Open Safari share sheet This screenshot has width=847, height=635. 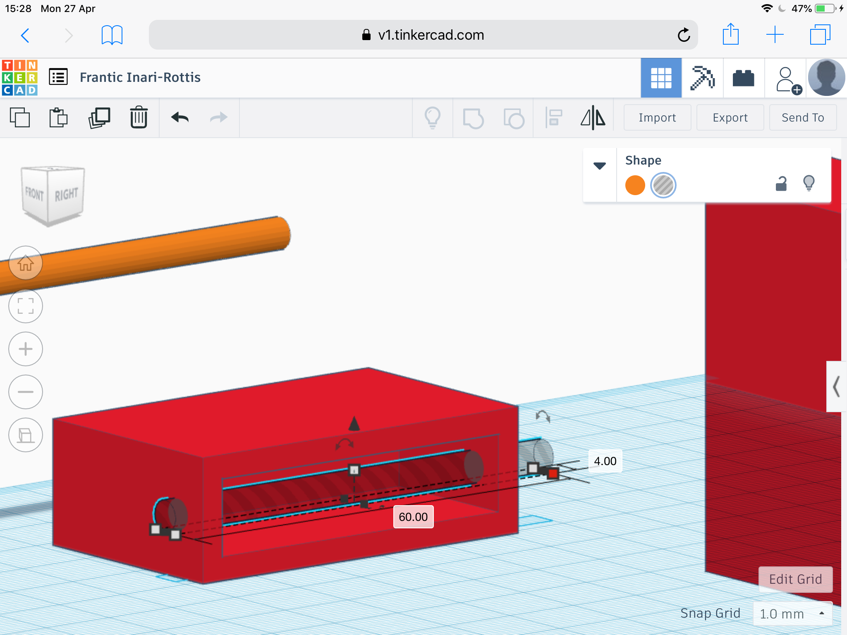(x=731, y=34)
